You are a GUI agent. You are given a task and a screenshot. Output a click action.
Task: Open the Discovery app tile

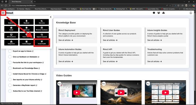coord(42,22)
